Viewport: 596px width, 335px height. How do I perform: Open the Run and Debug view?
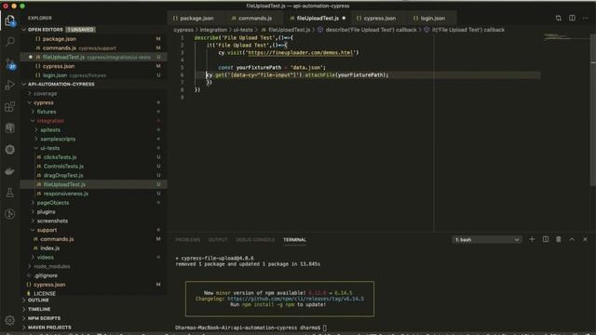(x=10, y=85)
